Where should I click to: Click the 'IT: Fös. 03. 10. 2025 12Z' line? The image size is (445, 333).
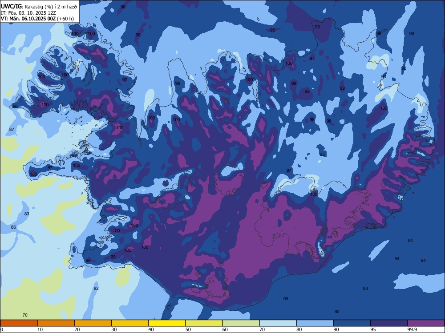(x=28, y=13)
